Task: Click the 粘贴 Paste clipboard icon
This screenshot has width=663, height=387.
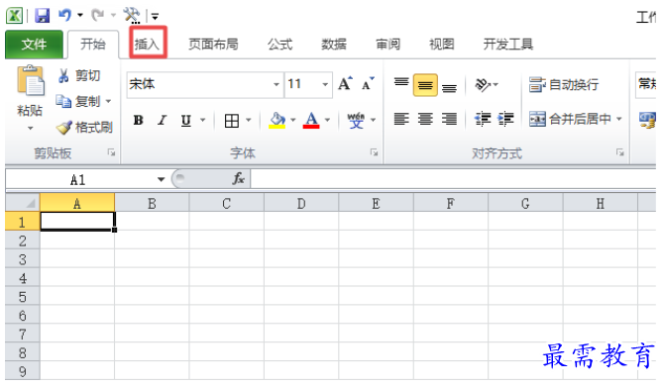Action: [31, 81]
